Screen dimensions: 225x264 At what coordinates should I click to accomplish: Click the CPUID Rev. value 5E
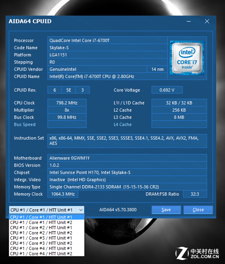pyautogui.click(x=69, y=90)
